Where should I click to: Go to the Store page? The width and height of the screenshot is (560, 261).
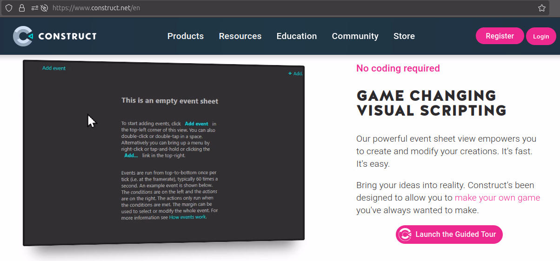(404, 36)
